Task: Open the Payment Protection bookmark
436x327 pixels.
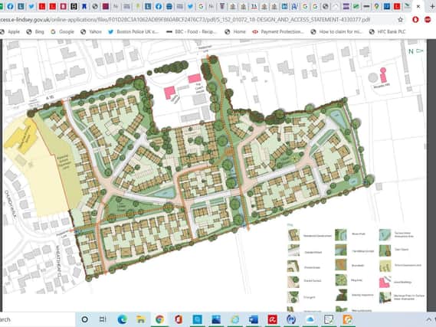Action: click(278, 31)
